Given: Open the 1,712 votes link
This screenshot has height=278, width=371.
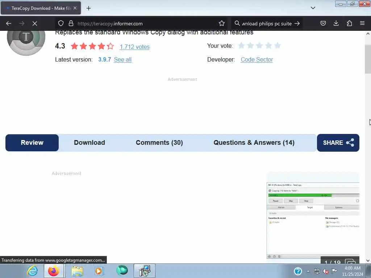Looking at the screenshot, I should 135,47.
